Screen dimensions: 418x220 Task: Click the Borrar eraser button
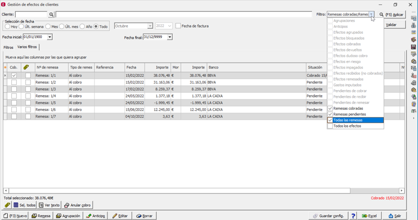click(144, 216)
